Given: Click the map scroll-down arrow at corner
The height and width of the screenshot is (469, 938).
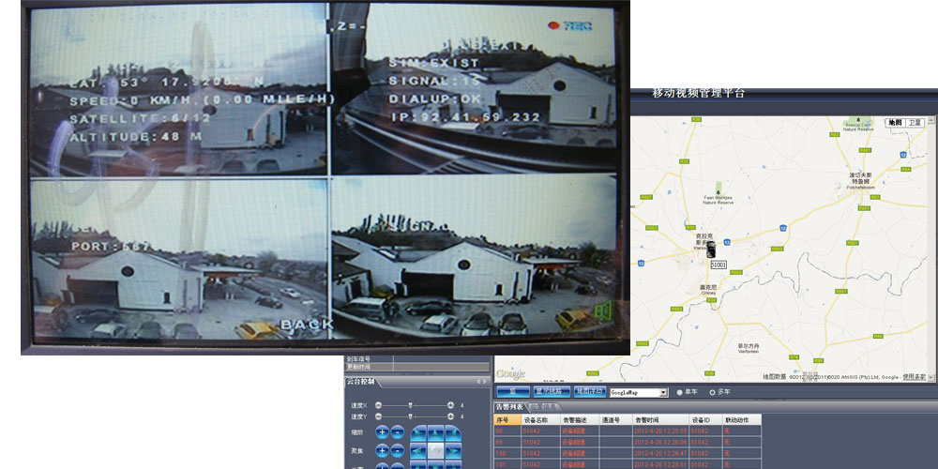Looking at the screenshot, I should coord(931,377).
